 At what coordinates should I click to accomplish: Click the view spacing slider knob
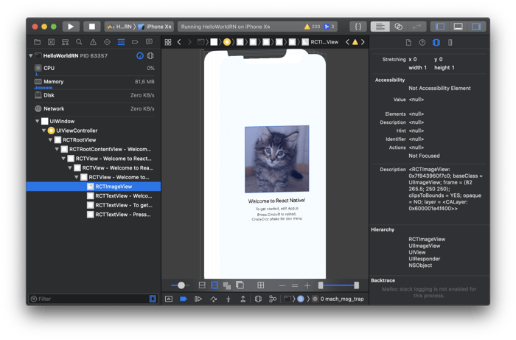181,285
